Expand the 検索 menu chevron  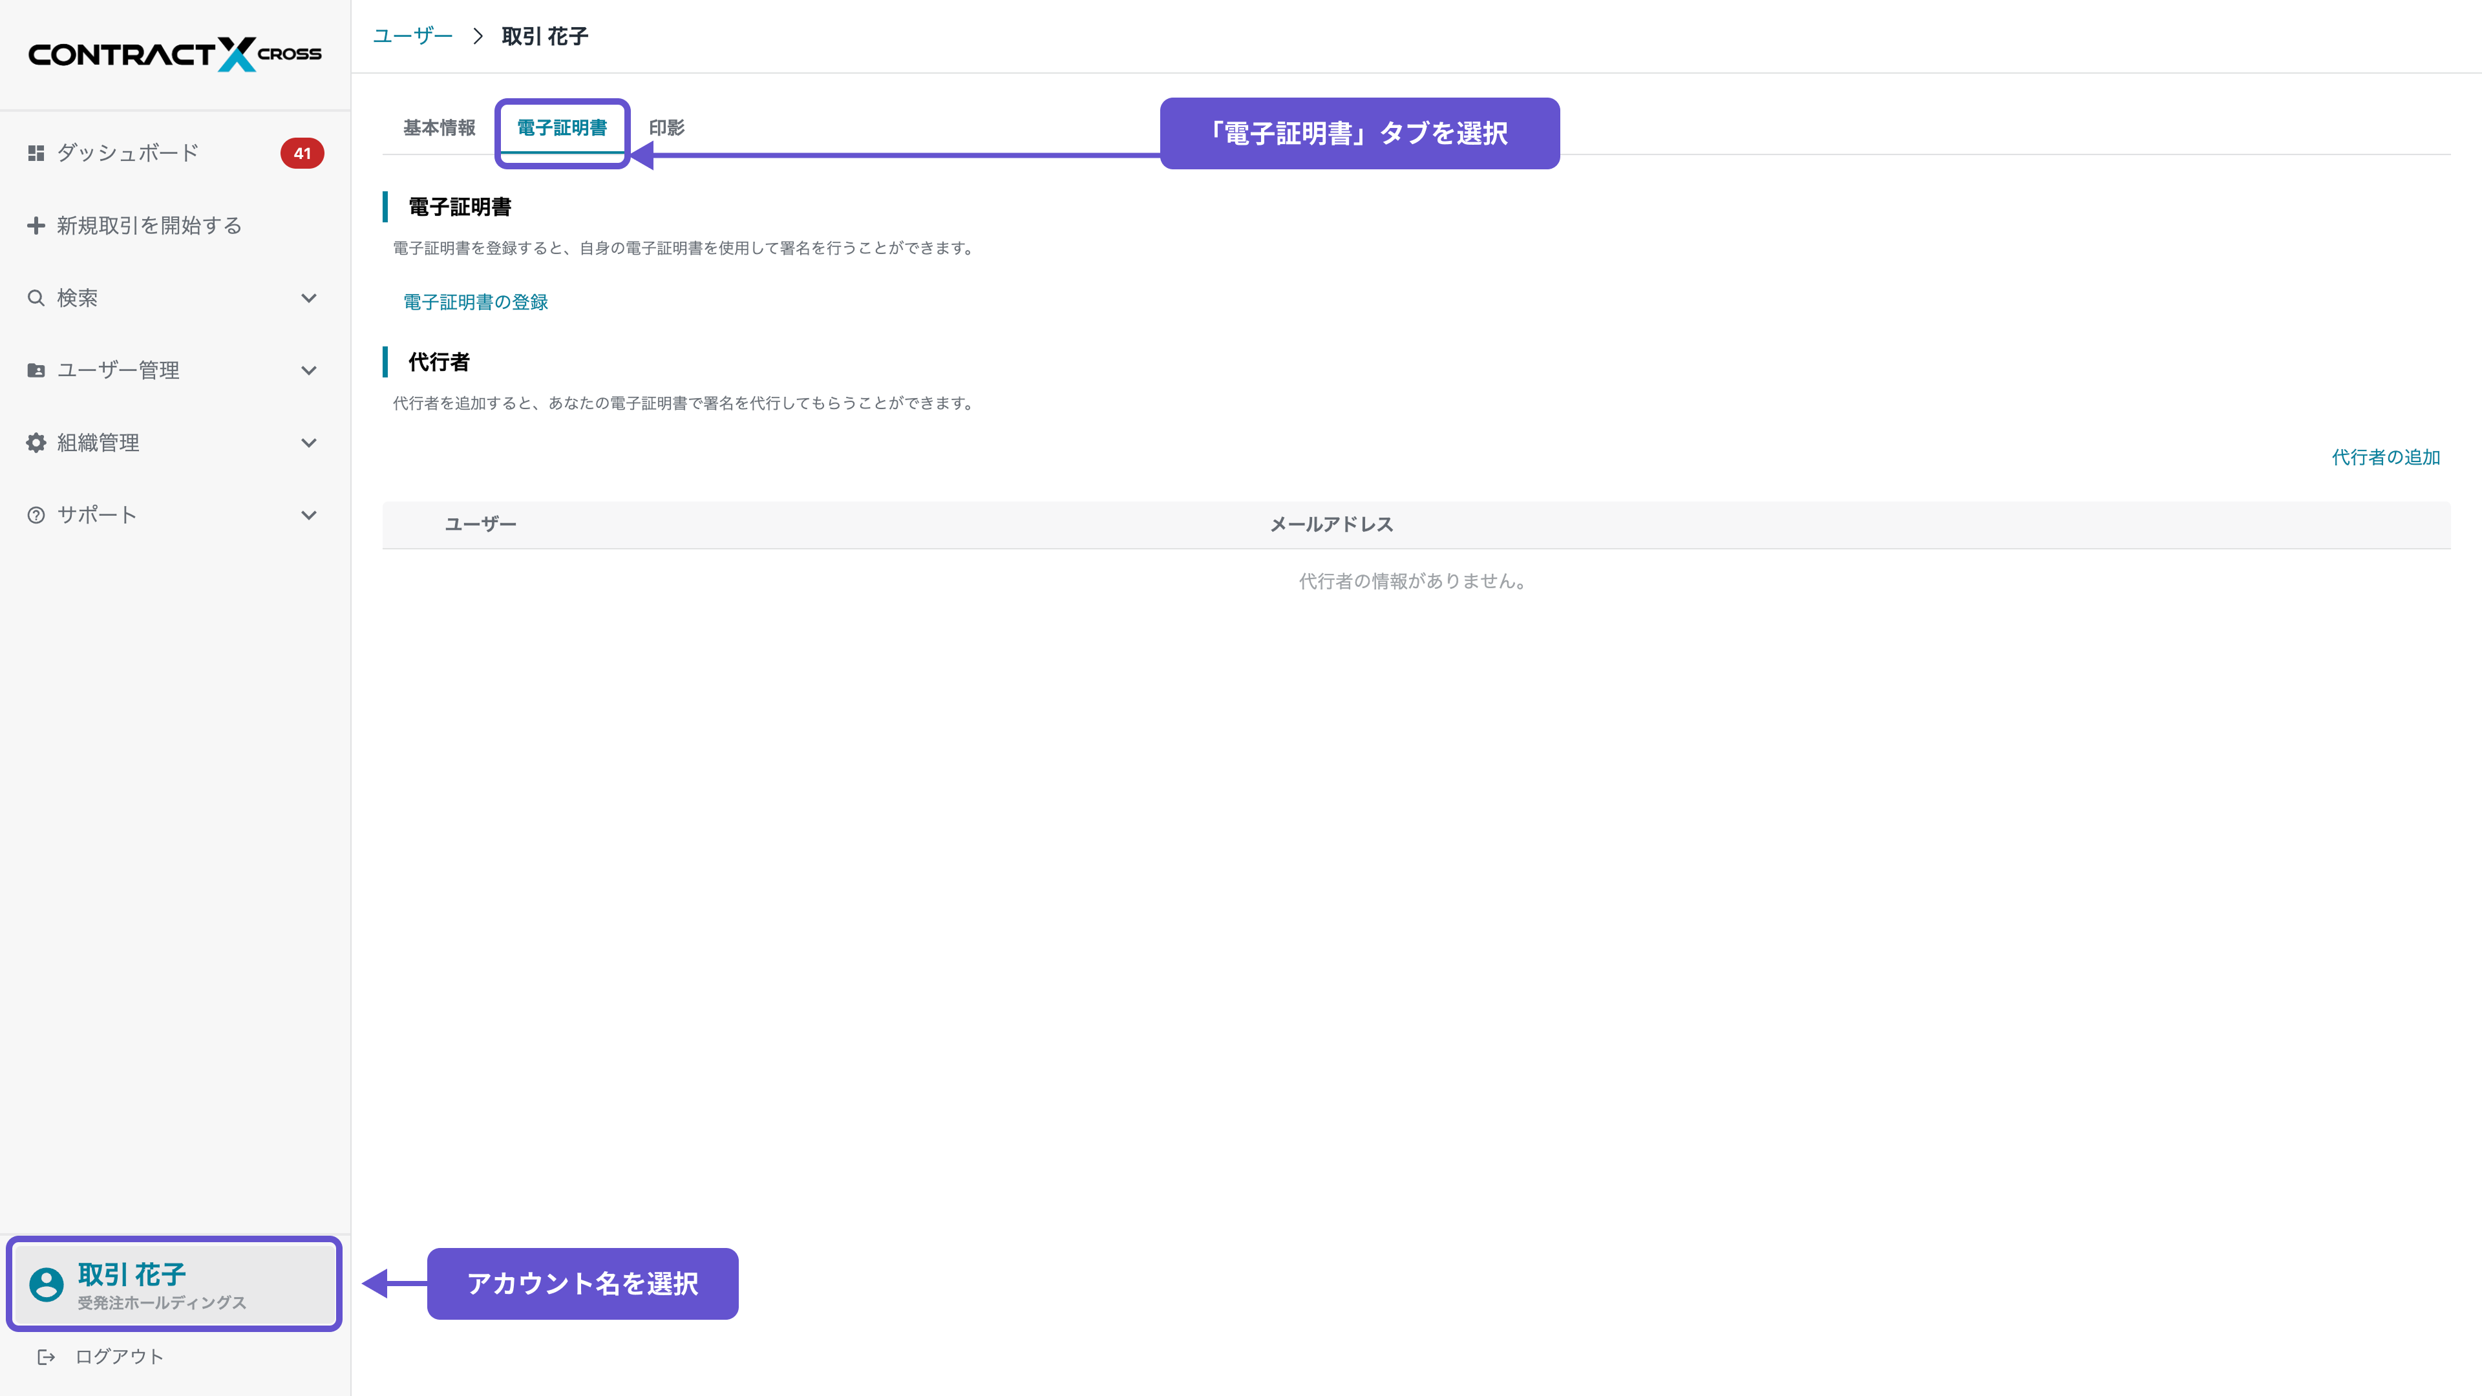click(x=308, y=298)
